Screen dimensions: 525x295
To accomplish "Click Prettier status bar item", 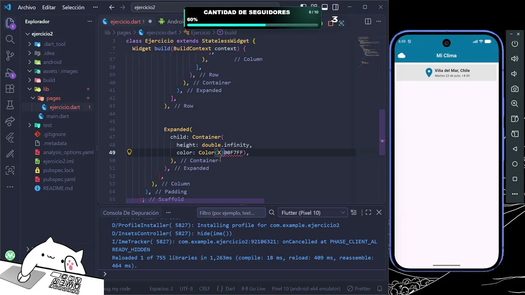I will [x=359, y=288].
